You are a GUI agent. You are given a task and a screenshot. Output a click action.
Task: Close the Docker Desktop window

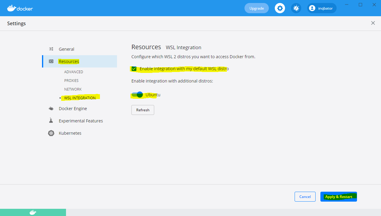[x=374, y=4]
